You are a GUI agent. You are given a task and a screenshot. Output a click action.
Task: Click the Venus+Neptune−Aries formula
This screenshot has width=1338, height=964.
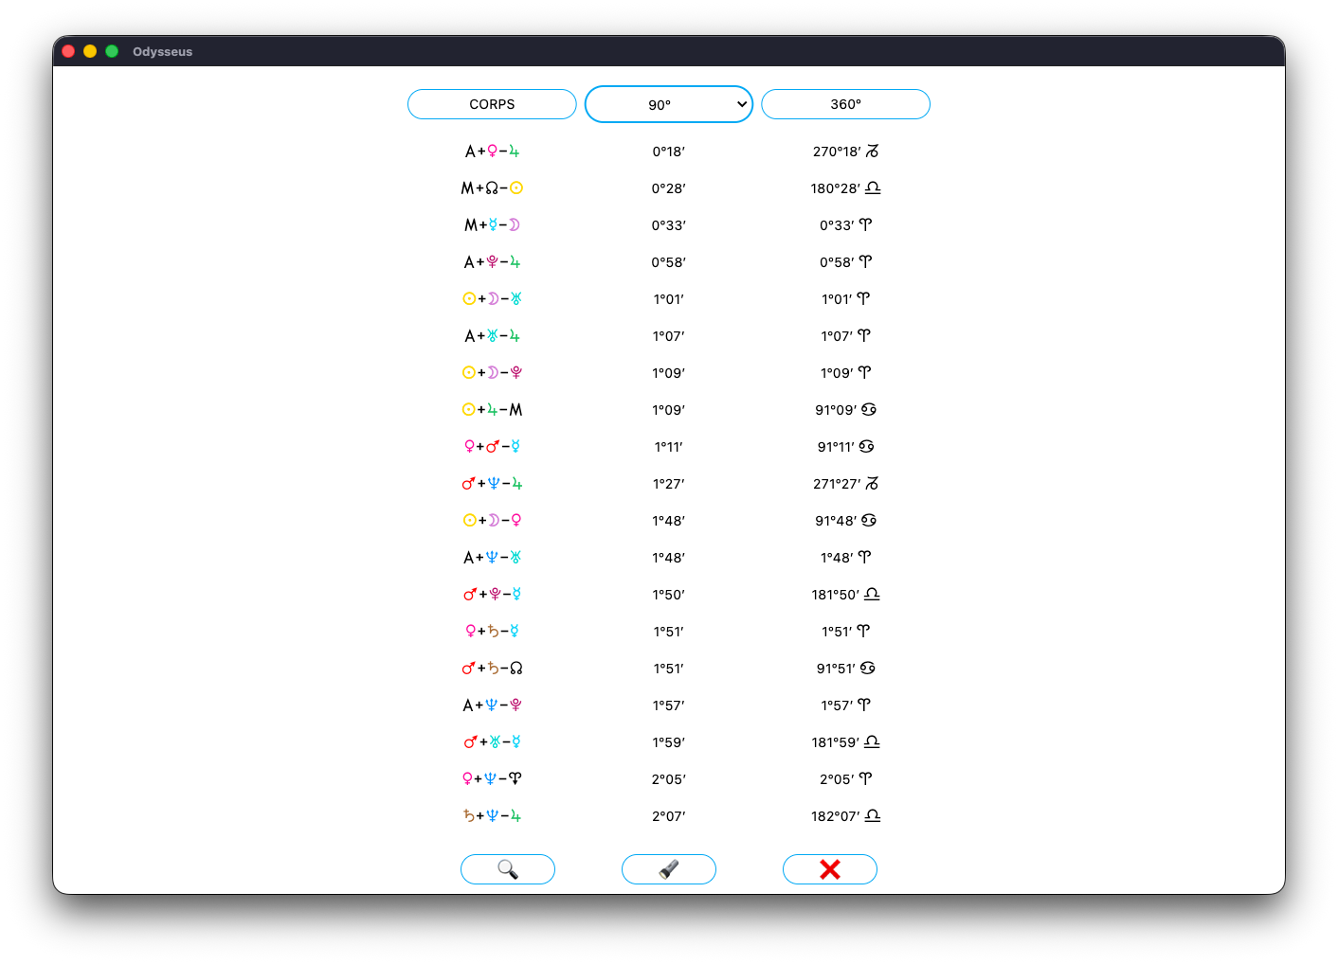point(492,779)
